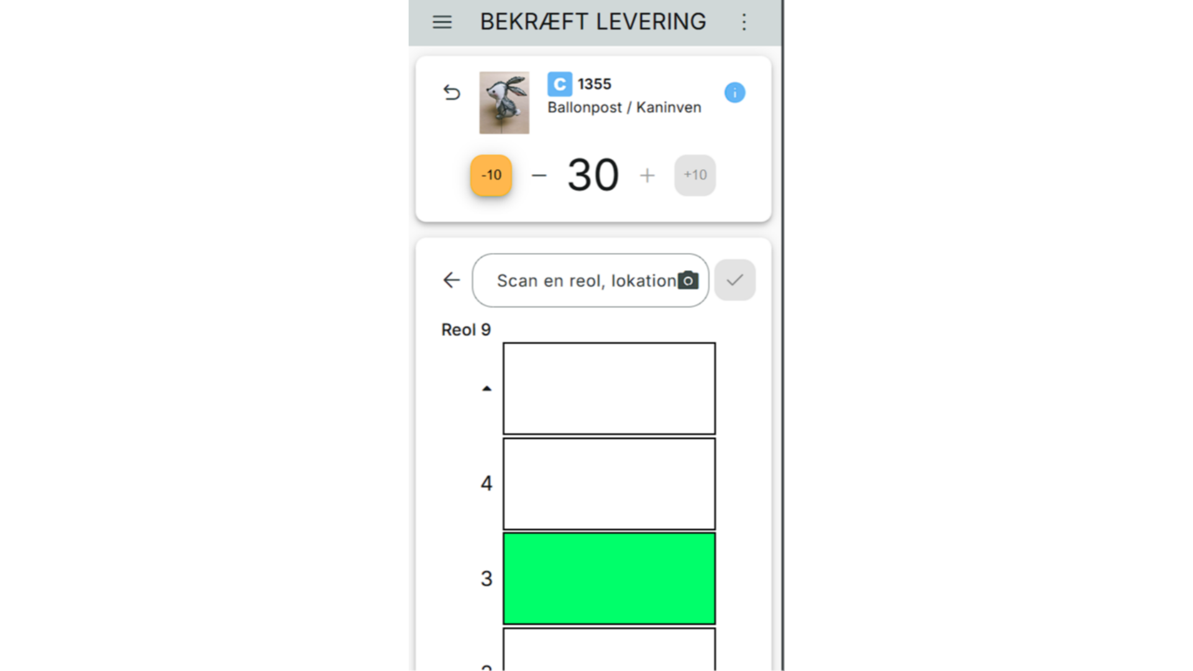The width and height of the screenshot is (1193, 671).
Task: Open the Kaninven product thumbnail
Action: (x=504, y=103)
